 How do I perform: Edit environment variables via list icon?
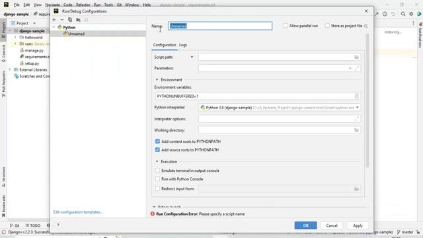357,96
